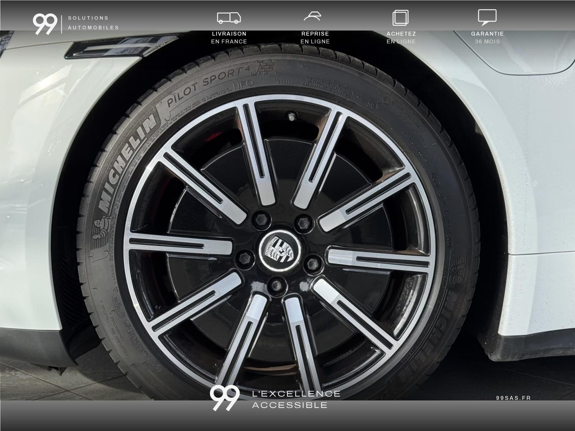
Task: Click the REPRISE EN LIGNE label
Action: 315,38
